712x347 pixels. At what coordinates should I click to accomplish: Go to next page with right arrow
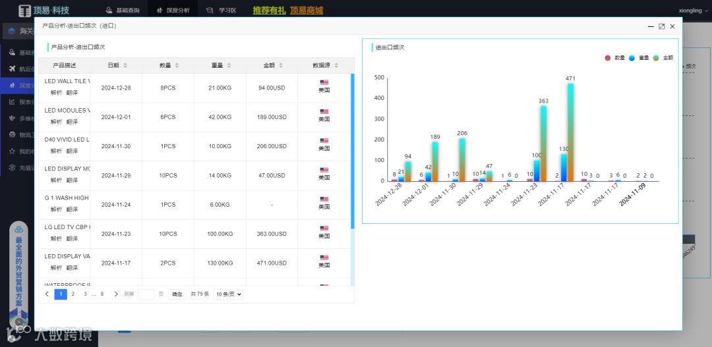116,294
